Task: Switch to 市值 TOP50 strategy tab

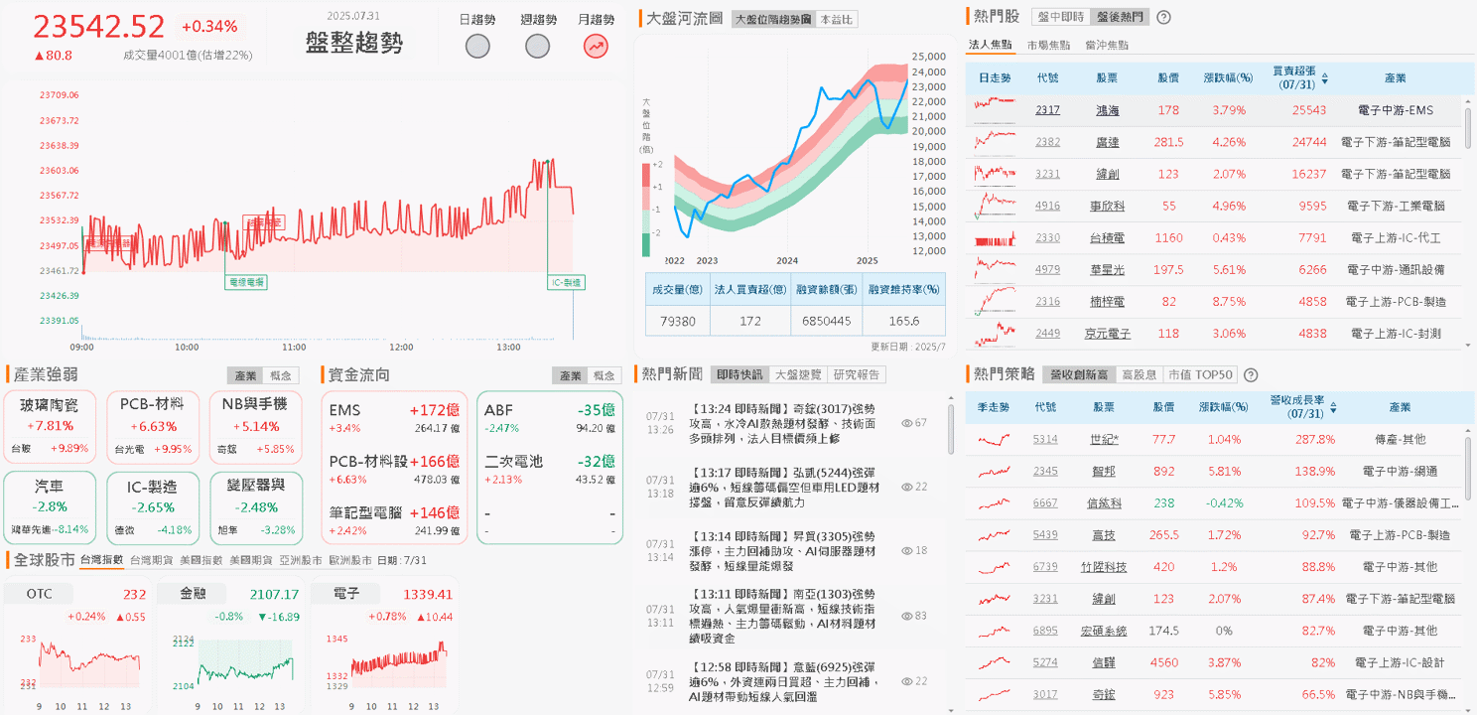Action: pos(1200,375)
